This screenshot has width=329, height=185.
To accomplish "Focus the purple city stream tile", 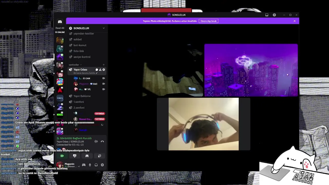I will [x=251, y=70].
